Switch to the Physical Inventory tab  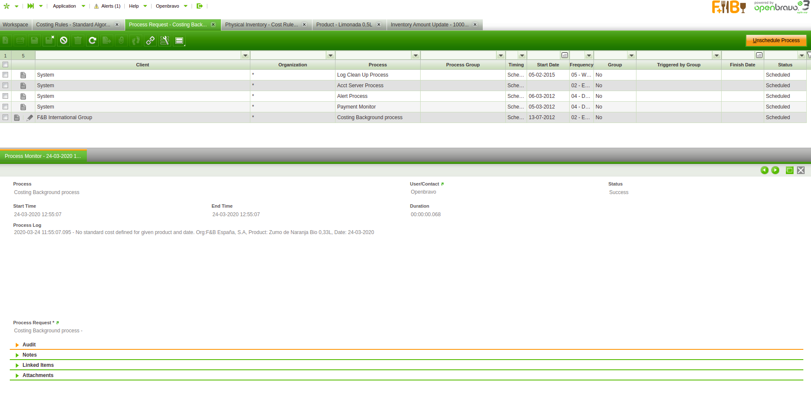(x=261, y=25)
